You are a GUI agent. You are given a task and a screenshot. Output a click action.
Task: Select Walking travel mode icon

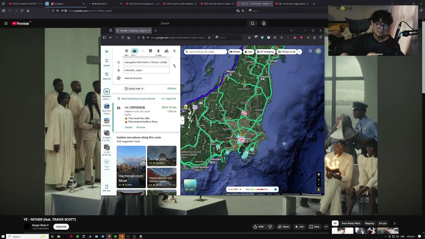point(158,51)
